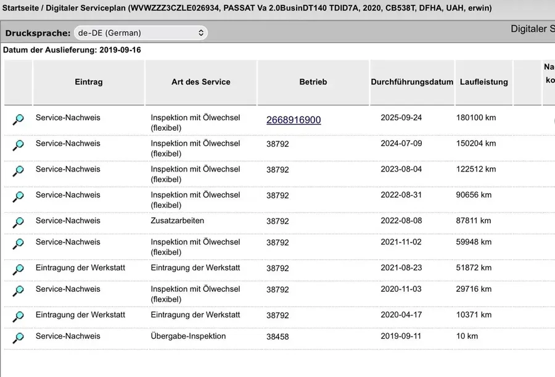Click the Eintrag column header
The width and height of the screenshot is (555, 377).
coord(88,82)
